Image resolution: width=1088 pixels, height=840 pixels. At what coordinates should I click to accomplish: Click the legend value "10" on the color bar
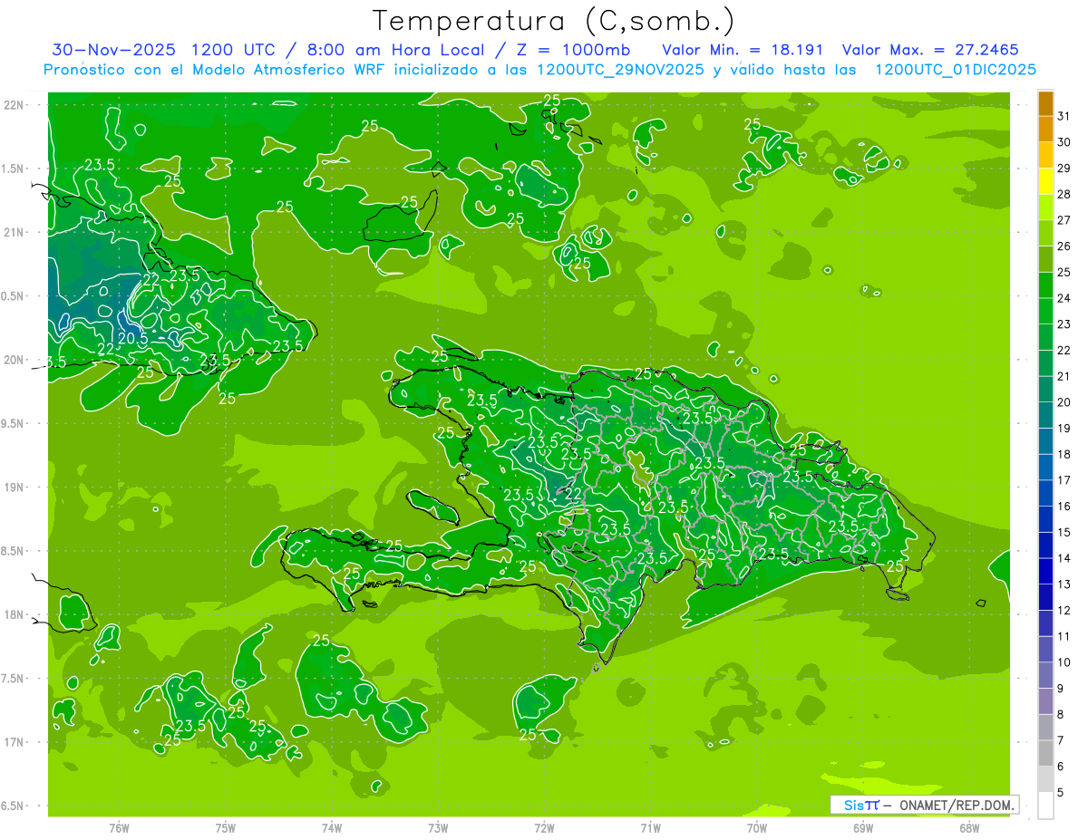pos(1064,662)
